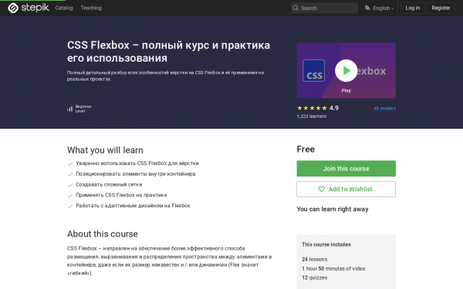The width and height of the screenshot is (463, 289).
Task: Click checkmark beside 'Применять CSS Flexbox на практике'
Action: point(70,196)
